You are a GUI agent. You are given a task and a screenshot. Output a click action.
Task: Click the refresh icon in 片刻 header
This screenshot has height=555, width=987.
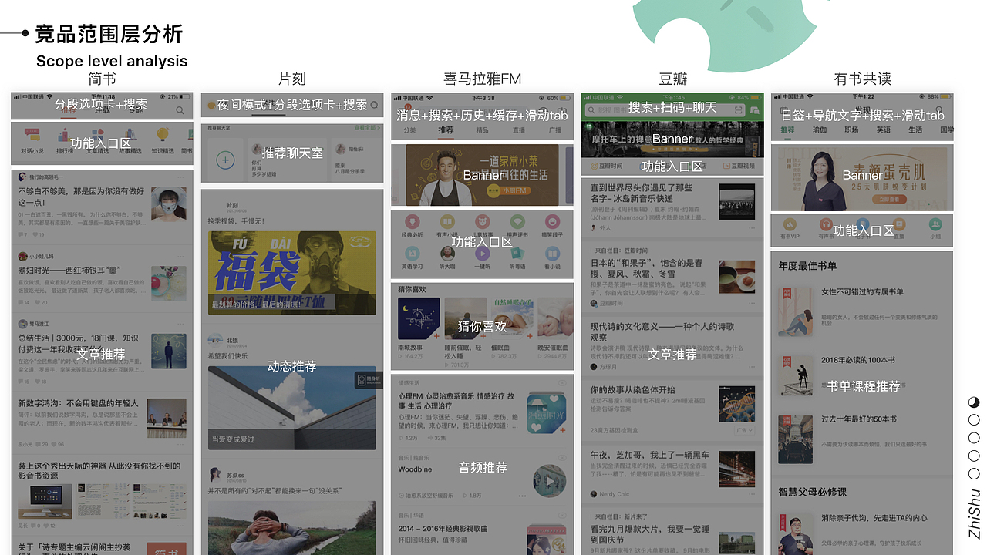coord(374,105)
